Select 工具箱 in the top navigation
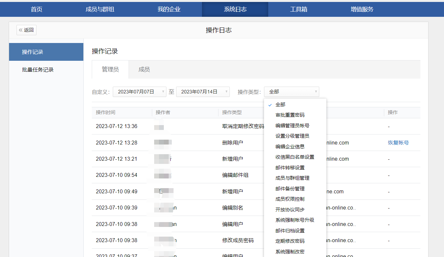The image size is (444, 257). (x=299, y=9)
